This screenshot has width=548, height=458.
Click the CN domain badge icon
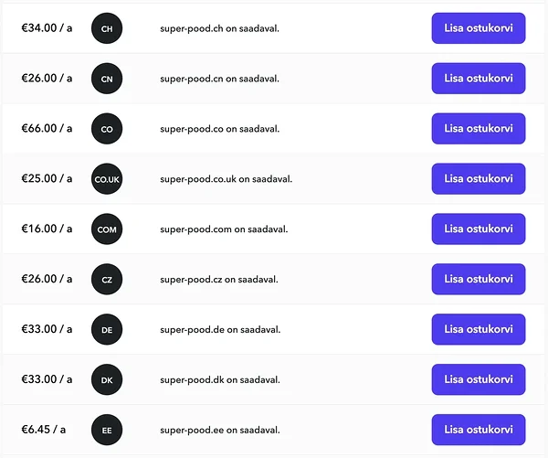(x=107, y=79)
